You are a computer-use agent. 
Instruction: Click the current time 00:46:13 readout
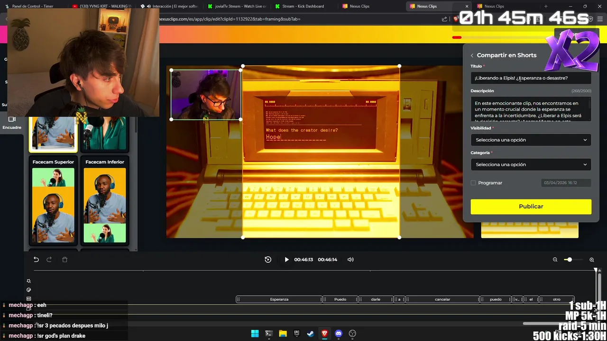[303, 260]
